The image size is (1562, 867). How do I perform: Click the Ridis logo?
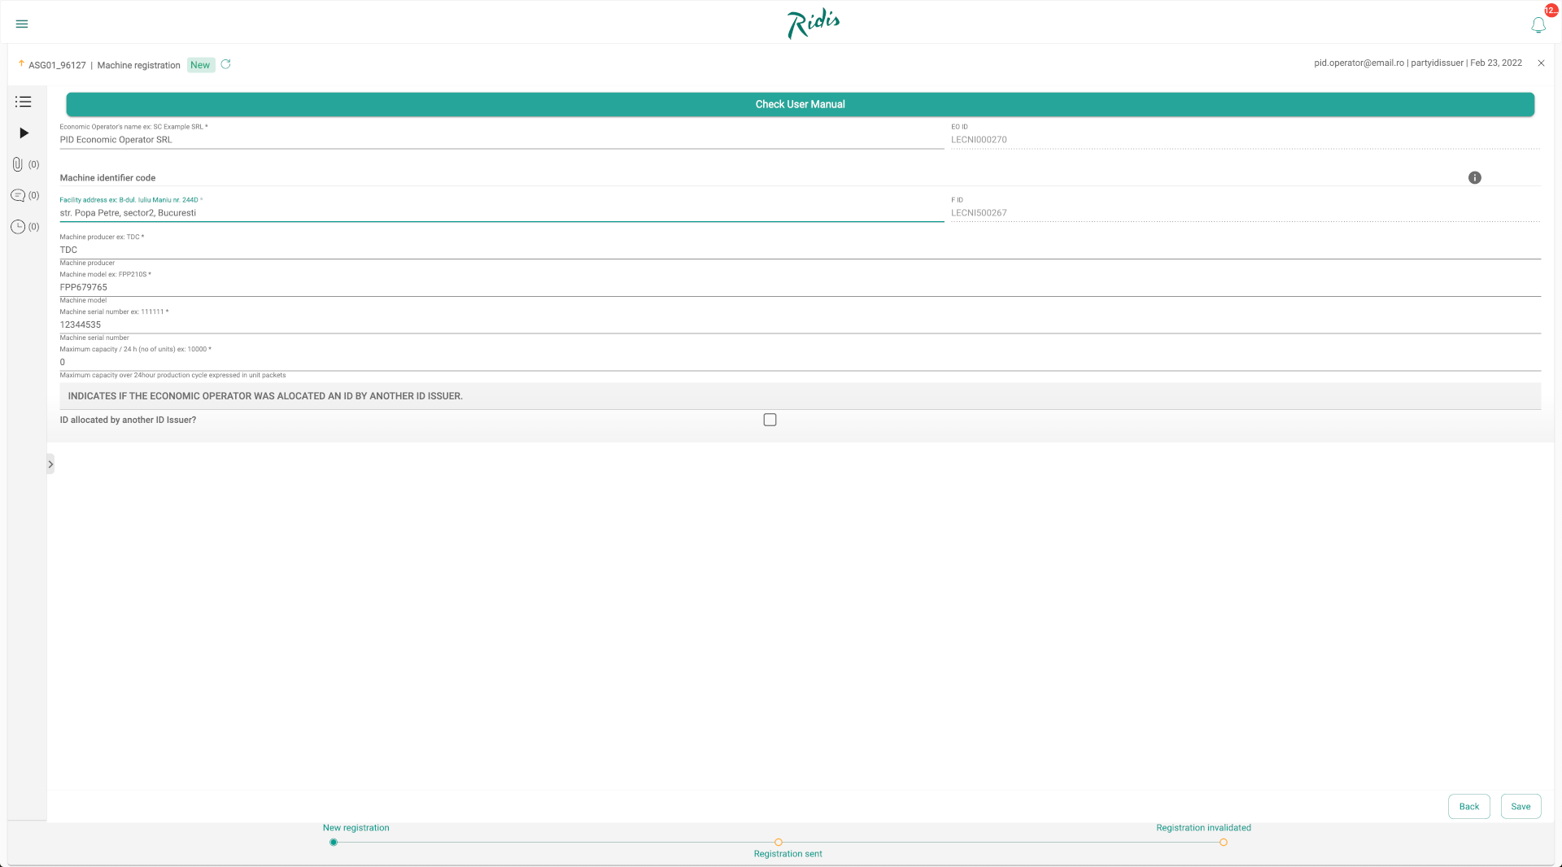click(x=814, y=24)
